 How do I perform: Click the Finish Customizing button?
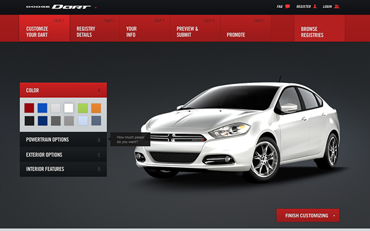pos(308,215)
